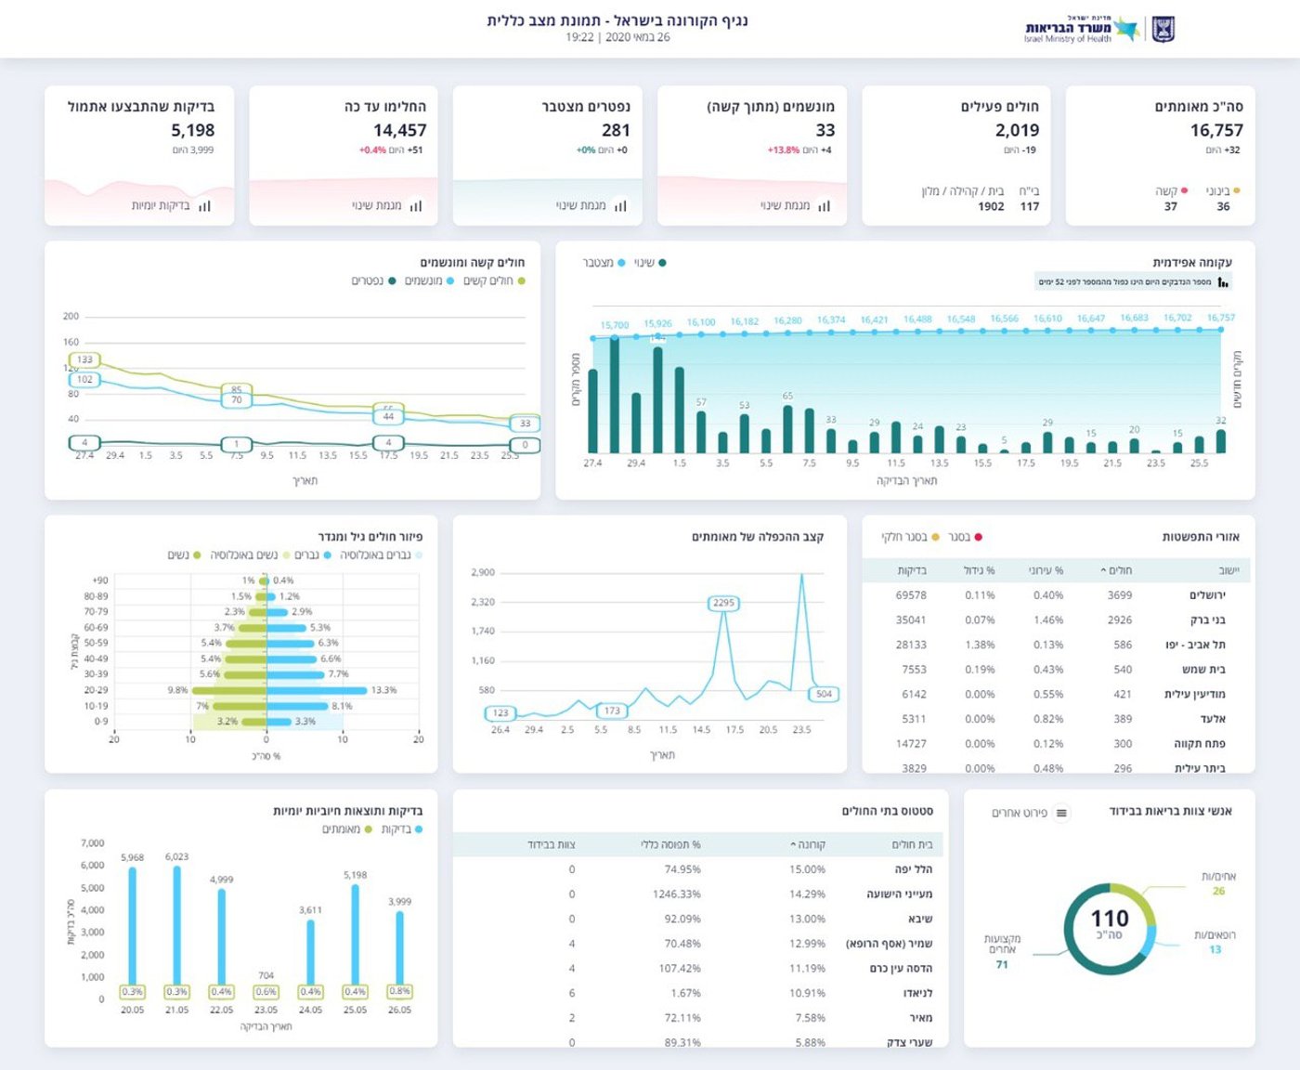Select the הדסה עין כרם hospital row
Screen dimensions: 1300x1070
pos(699,969)
